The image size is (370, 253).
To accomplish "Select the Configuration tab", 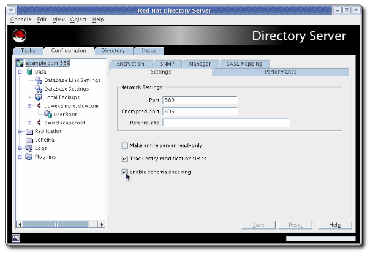I will click(69, 50).
